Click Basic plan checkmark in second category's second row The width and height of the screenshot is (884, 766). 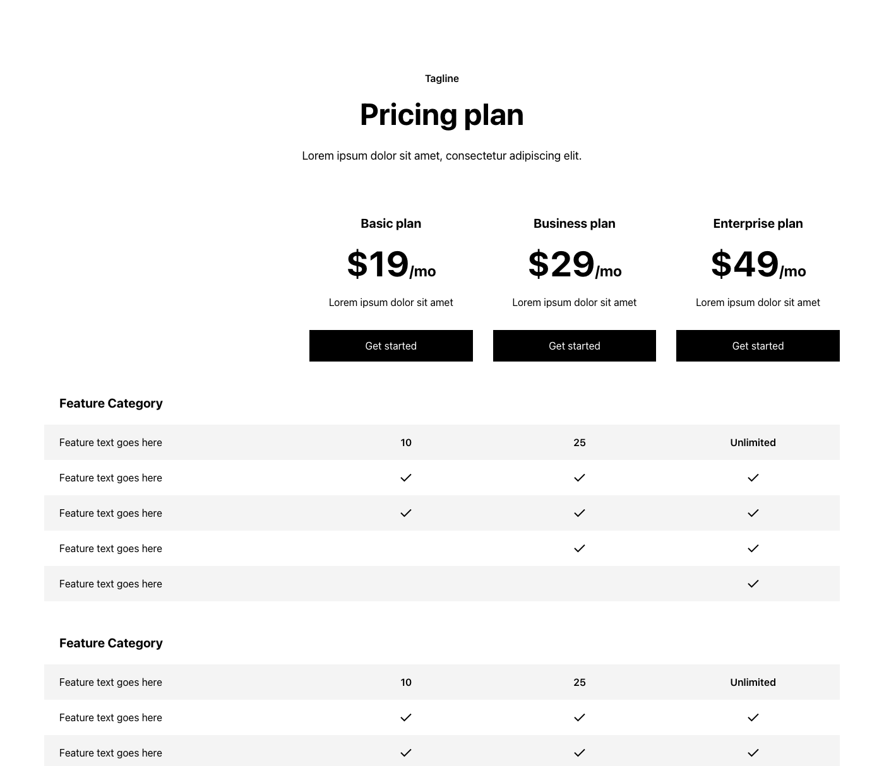click(x=406, y=717)
